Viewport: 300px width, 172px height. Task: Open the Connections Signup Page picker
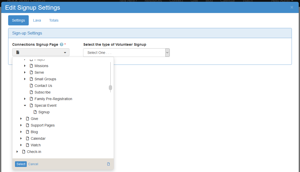click(x=41, y=52)
